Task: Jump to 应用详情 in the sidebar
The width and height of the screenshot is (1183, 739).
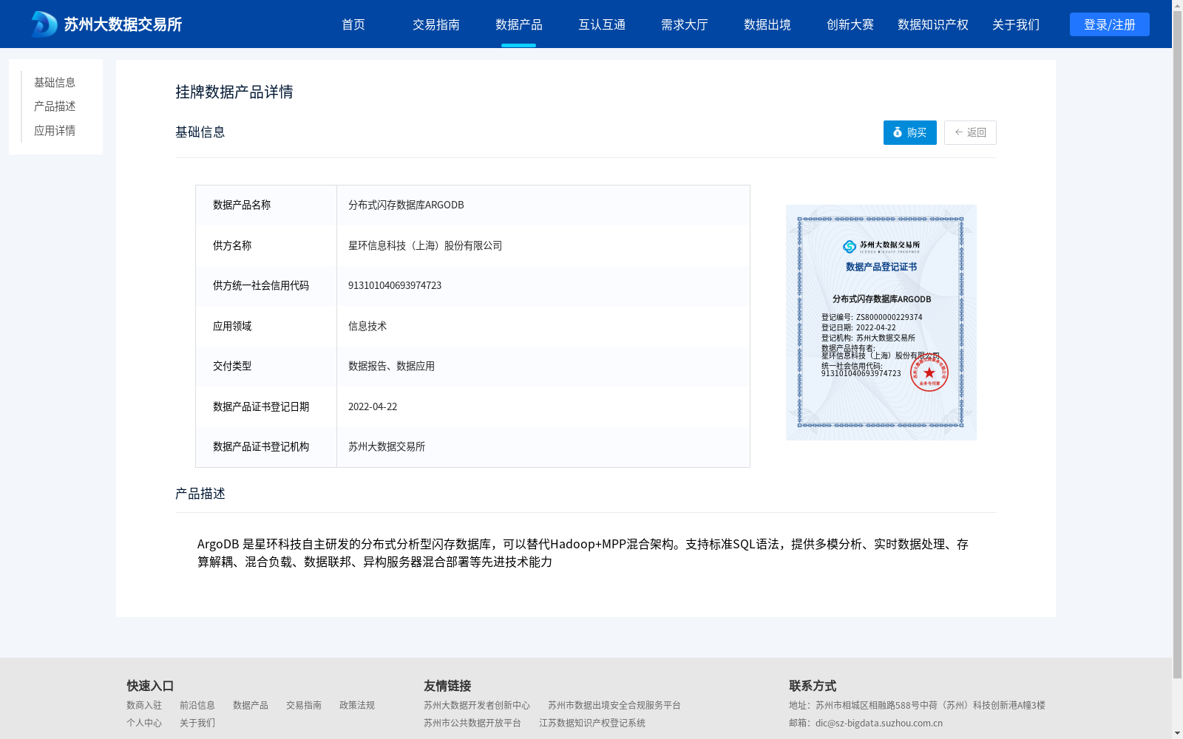Action: click(55, 131)
